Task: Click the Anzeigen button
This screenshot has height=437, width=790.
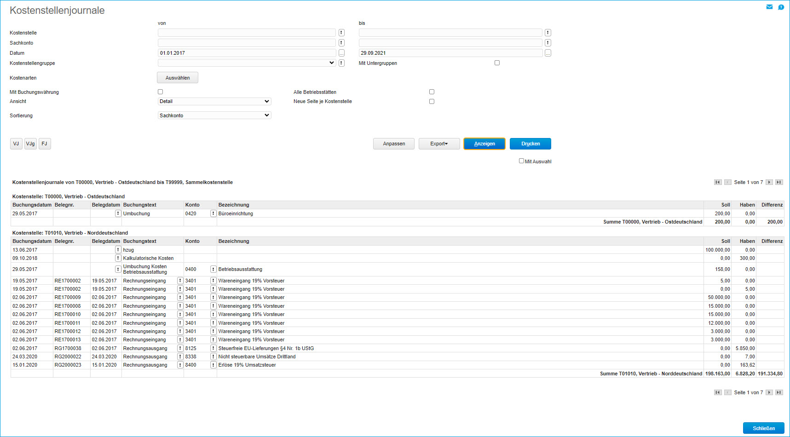Action: tap(484, 144)
